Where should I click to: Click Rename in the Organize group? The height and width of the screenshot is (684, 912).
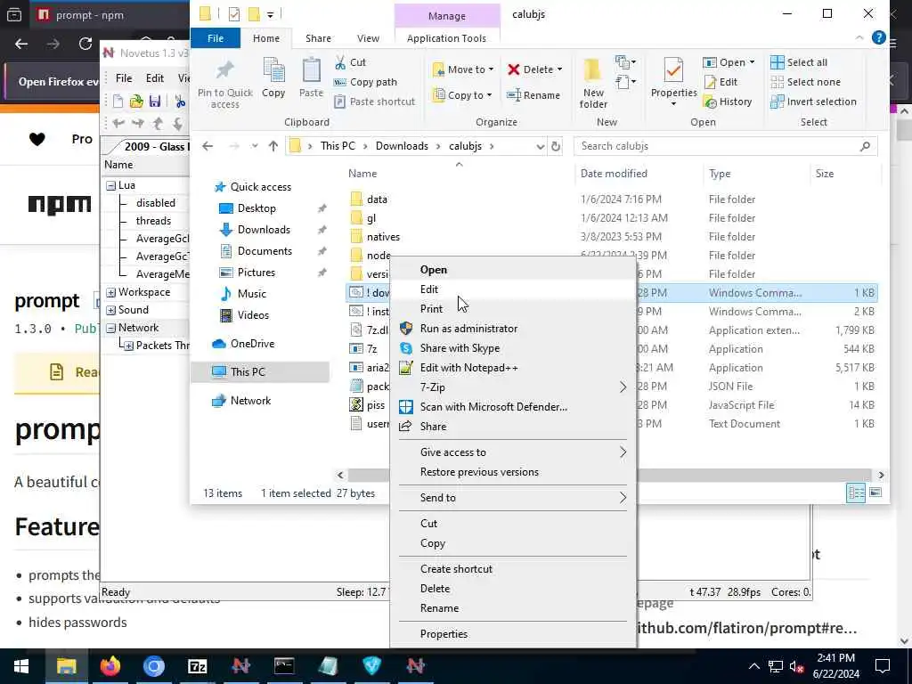533,95
